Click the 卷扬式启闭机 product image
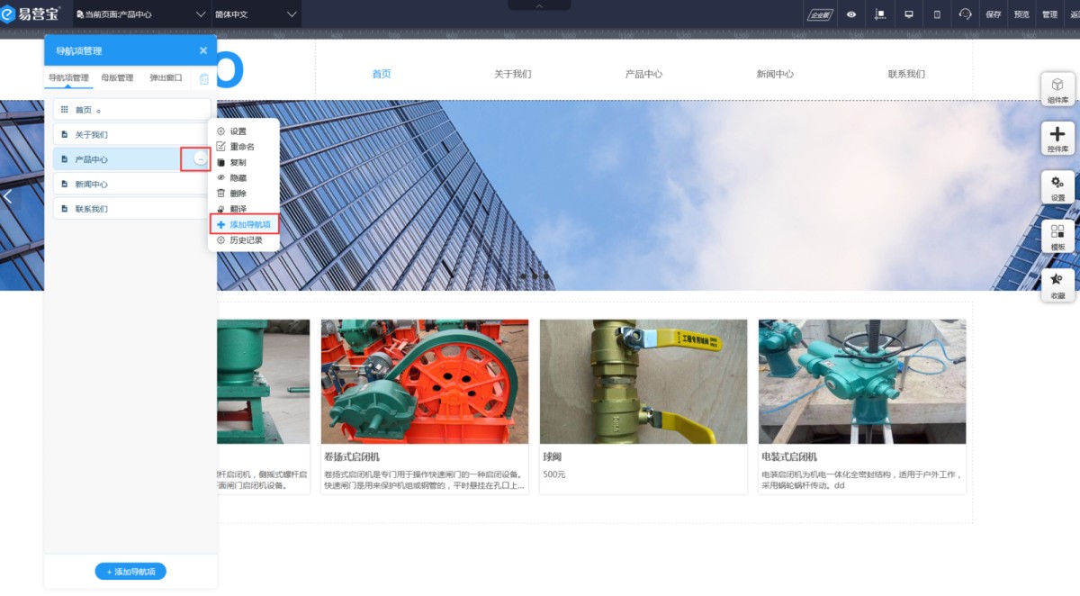 click(x=425, y=382)
